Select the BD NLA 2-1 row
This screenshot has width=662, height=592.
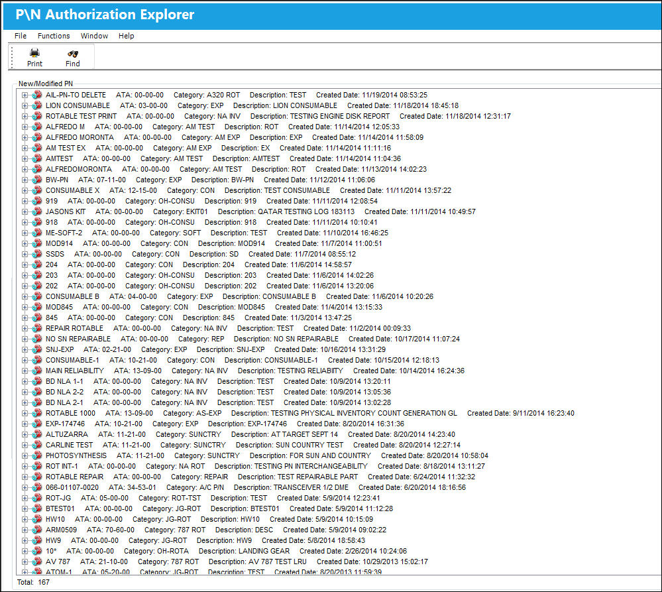tap(218, 403)
